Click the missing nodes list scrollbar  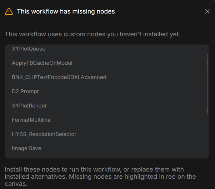[x=207, y=84]
